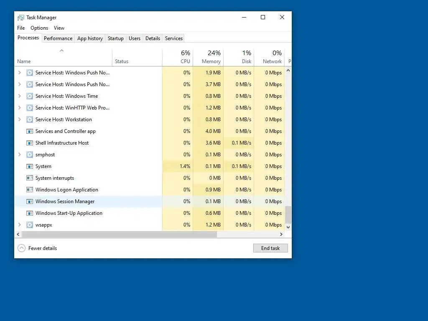This screenshot has height=321, width=428.
Task: Open the View menu
Action: tap(59, 28)
